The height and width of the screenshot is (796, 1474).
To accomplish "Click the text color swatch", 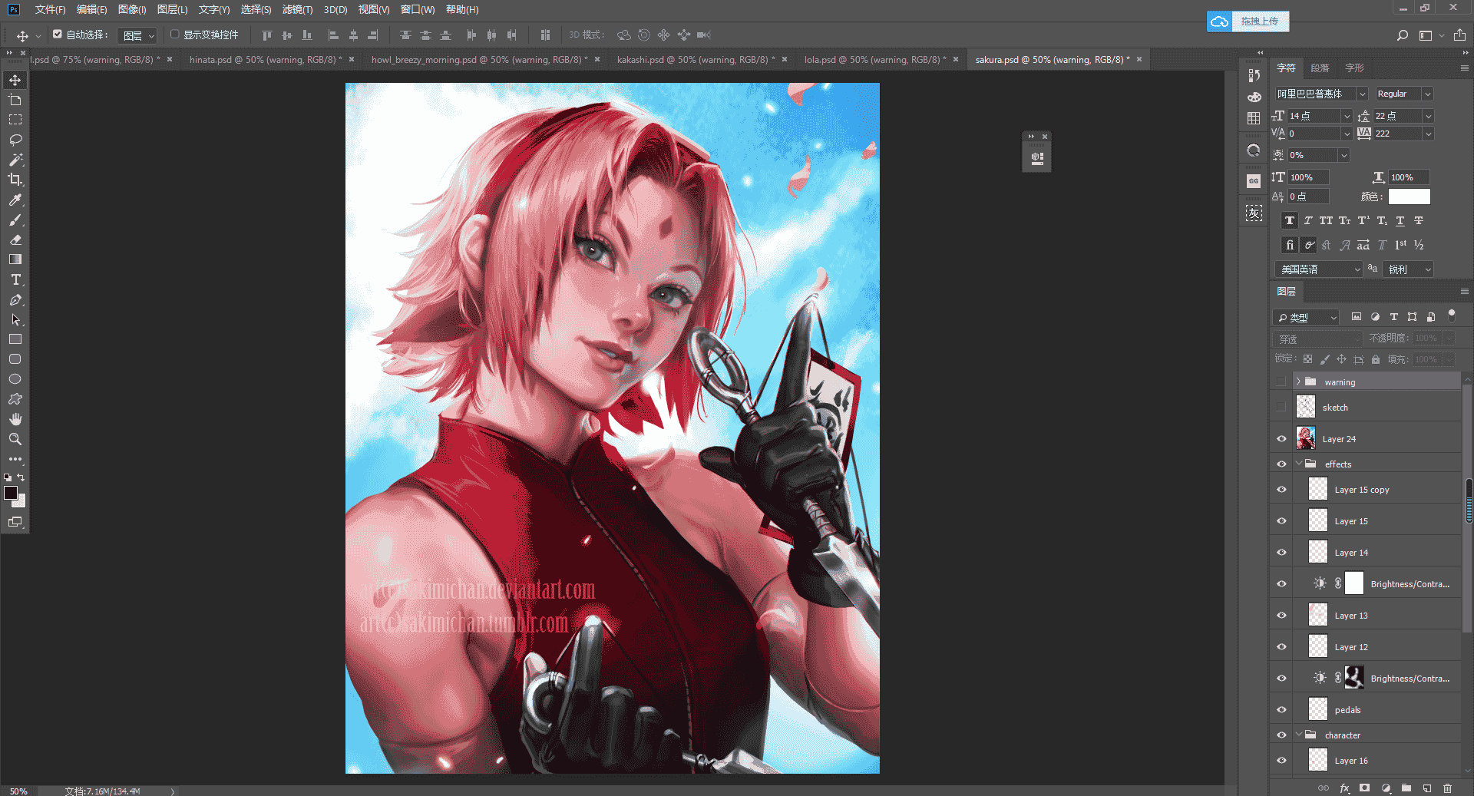I will click(1410, 197).
